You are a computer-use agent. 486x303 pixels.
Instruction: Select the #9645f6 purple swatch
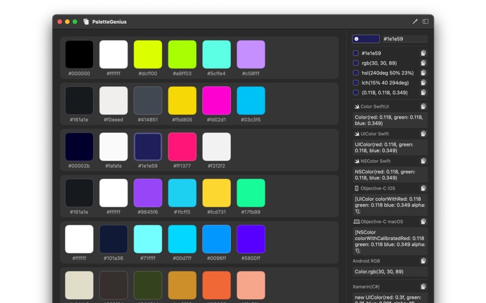(x=148, y=193)
